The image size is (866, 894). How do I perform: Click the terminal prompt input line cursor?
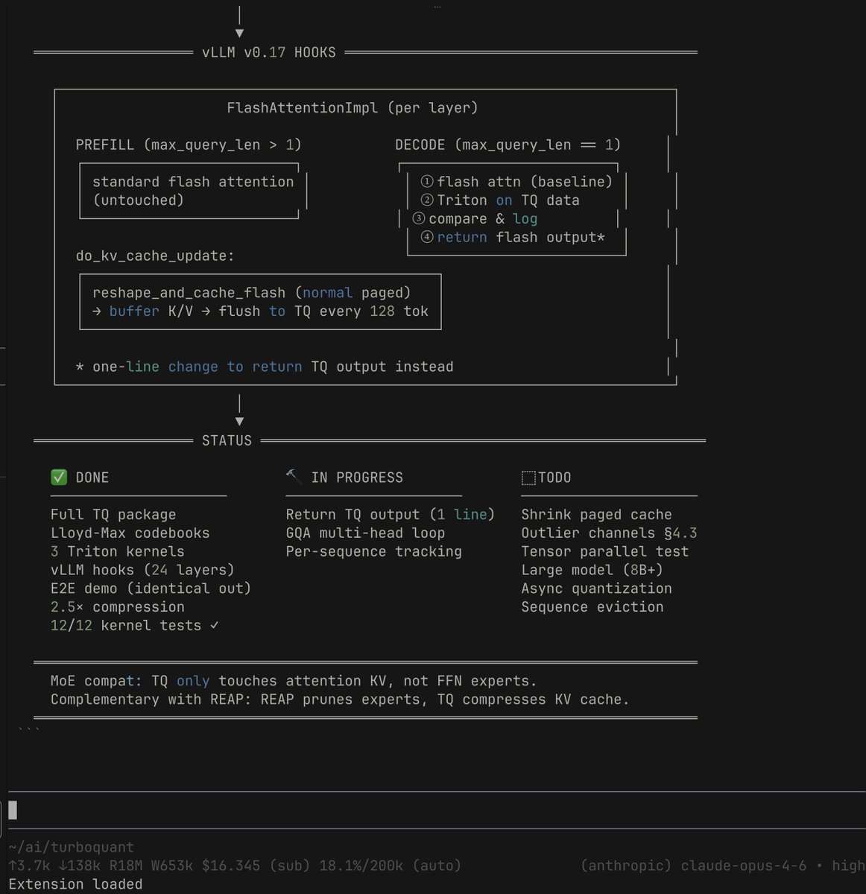[x=13, y=810]
